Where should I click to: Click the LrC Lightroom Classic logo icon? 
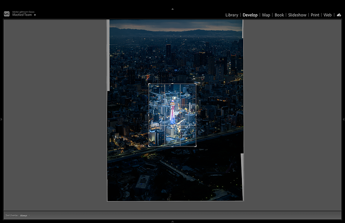7,14
